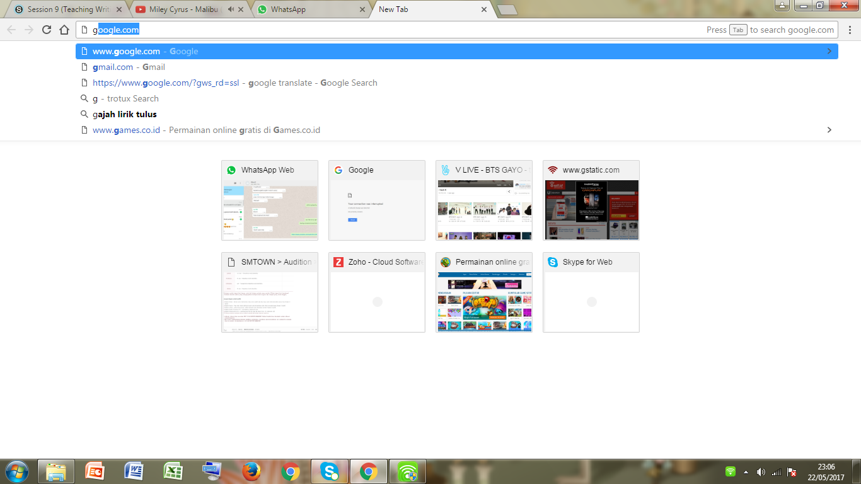Click the browser Forward arrow
This screenshot has width=861, height=484.
point(29,30)
